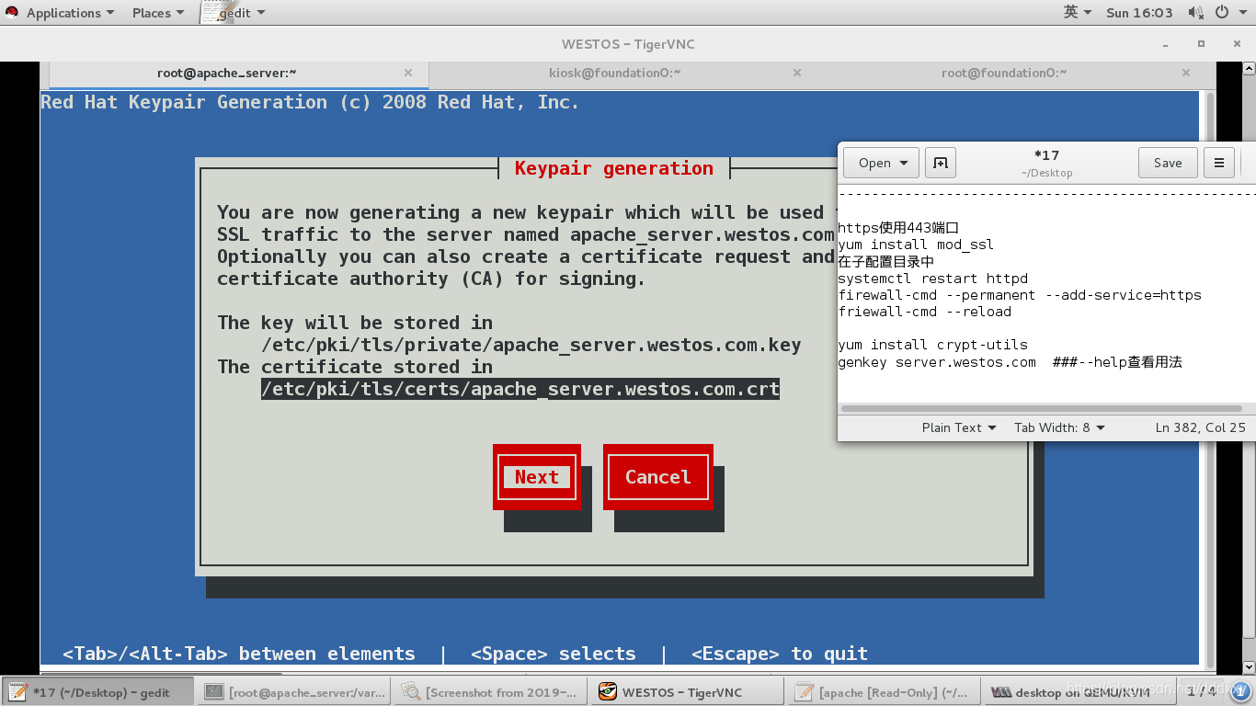
Task: Click the red hat Applications logo icon
Action: pyautogui.click(x=12, y=13)
